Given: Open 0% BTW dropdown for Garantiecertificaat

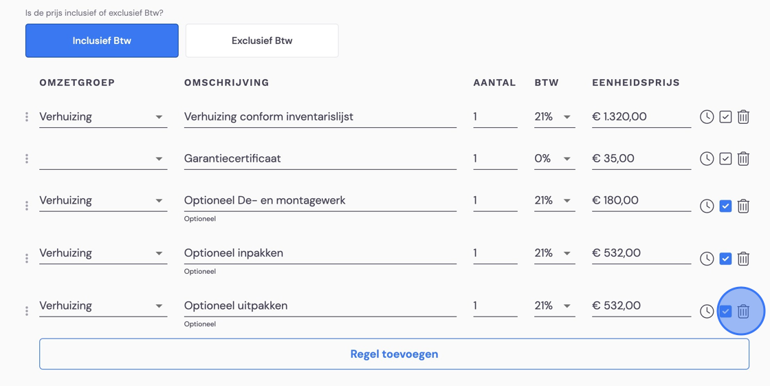Looking at the screenshot, I should tap(554, 159).
